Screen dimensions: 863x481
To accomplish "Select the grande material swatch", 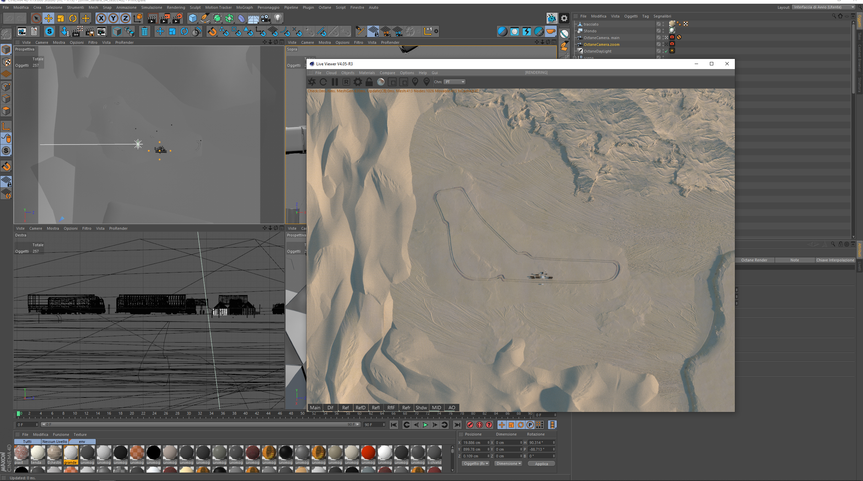I will coord(70,455).
